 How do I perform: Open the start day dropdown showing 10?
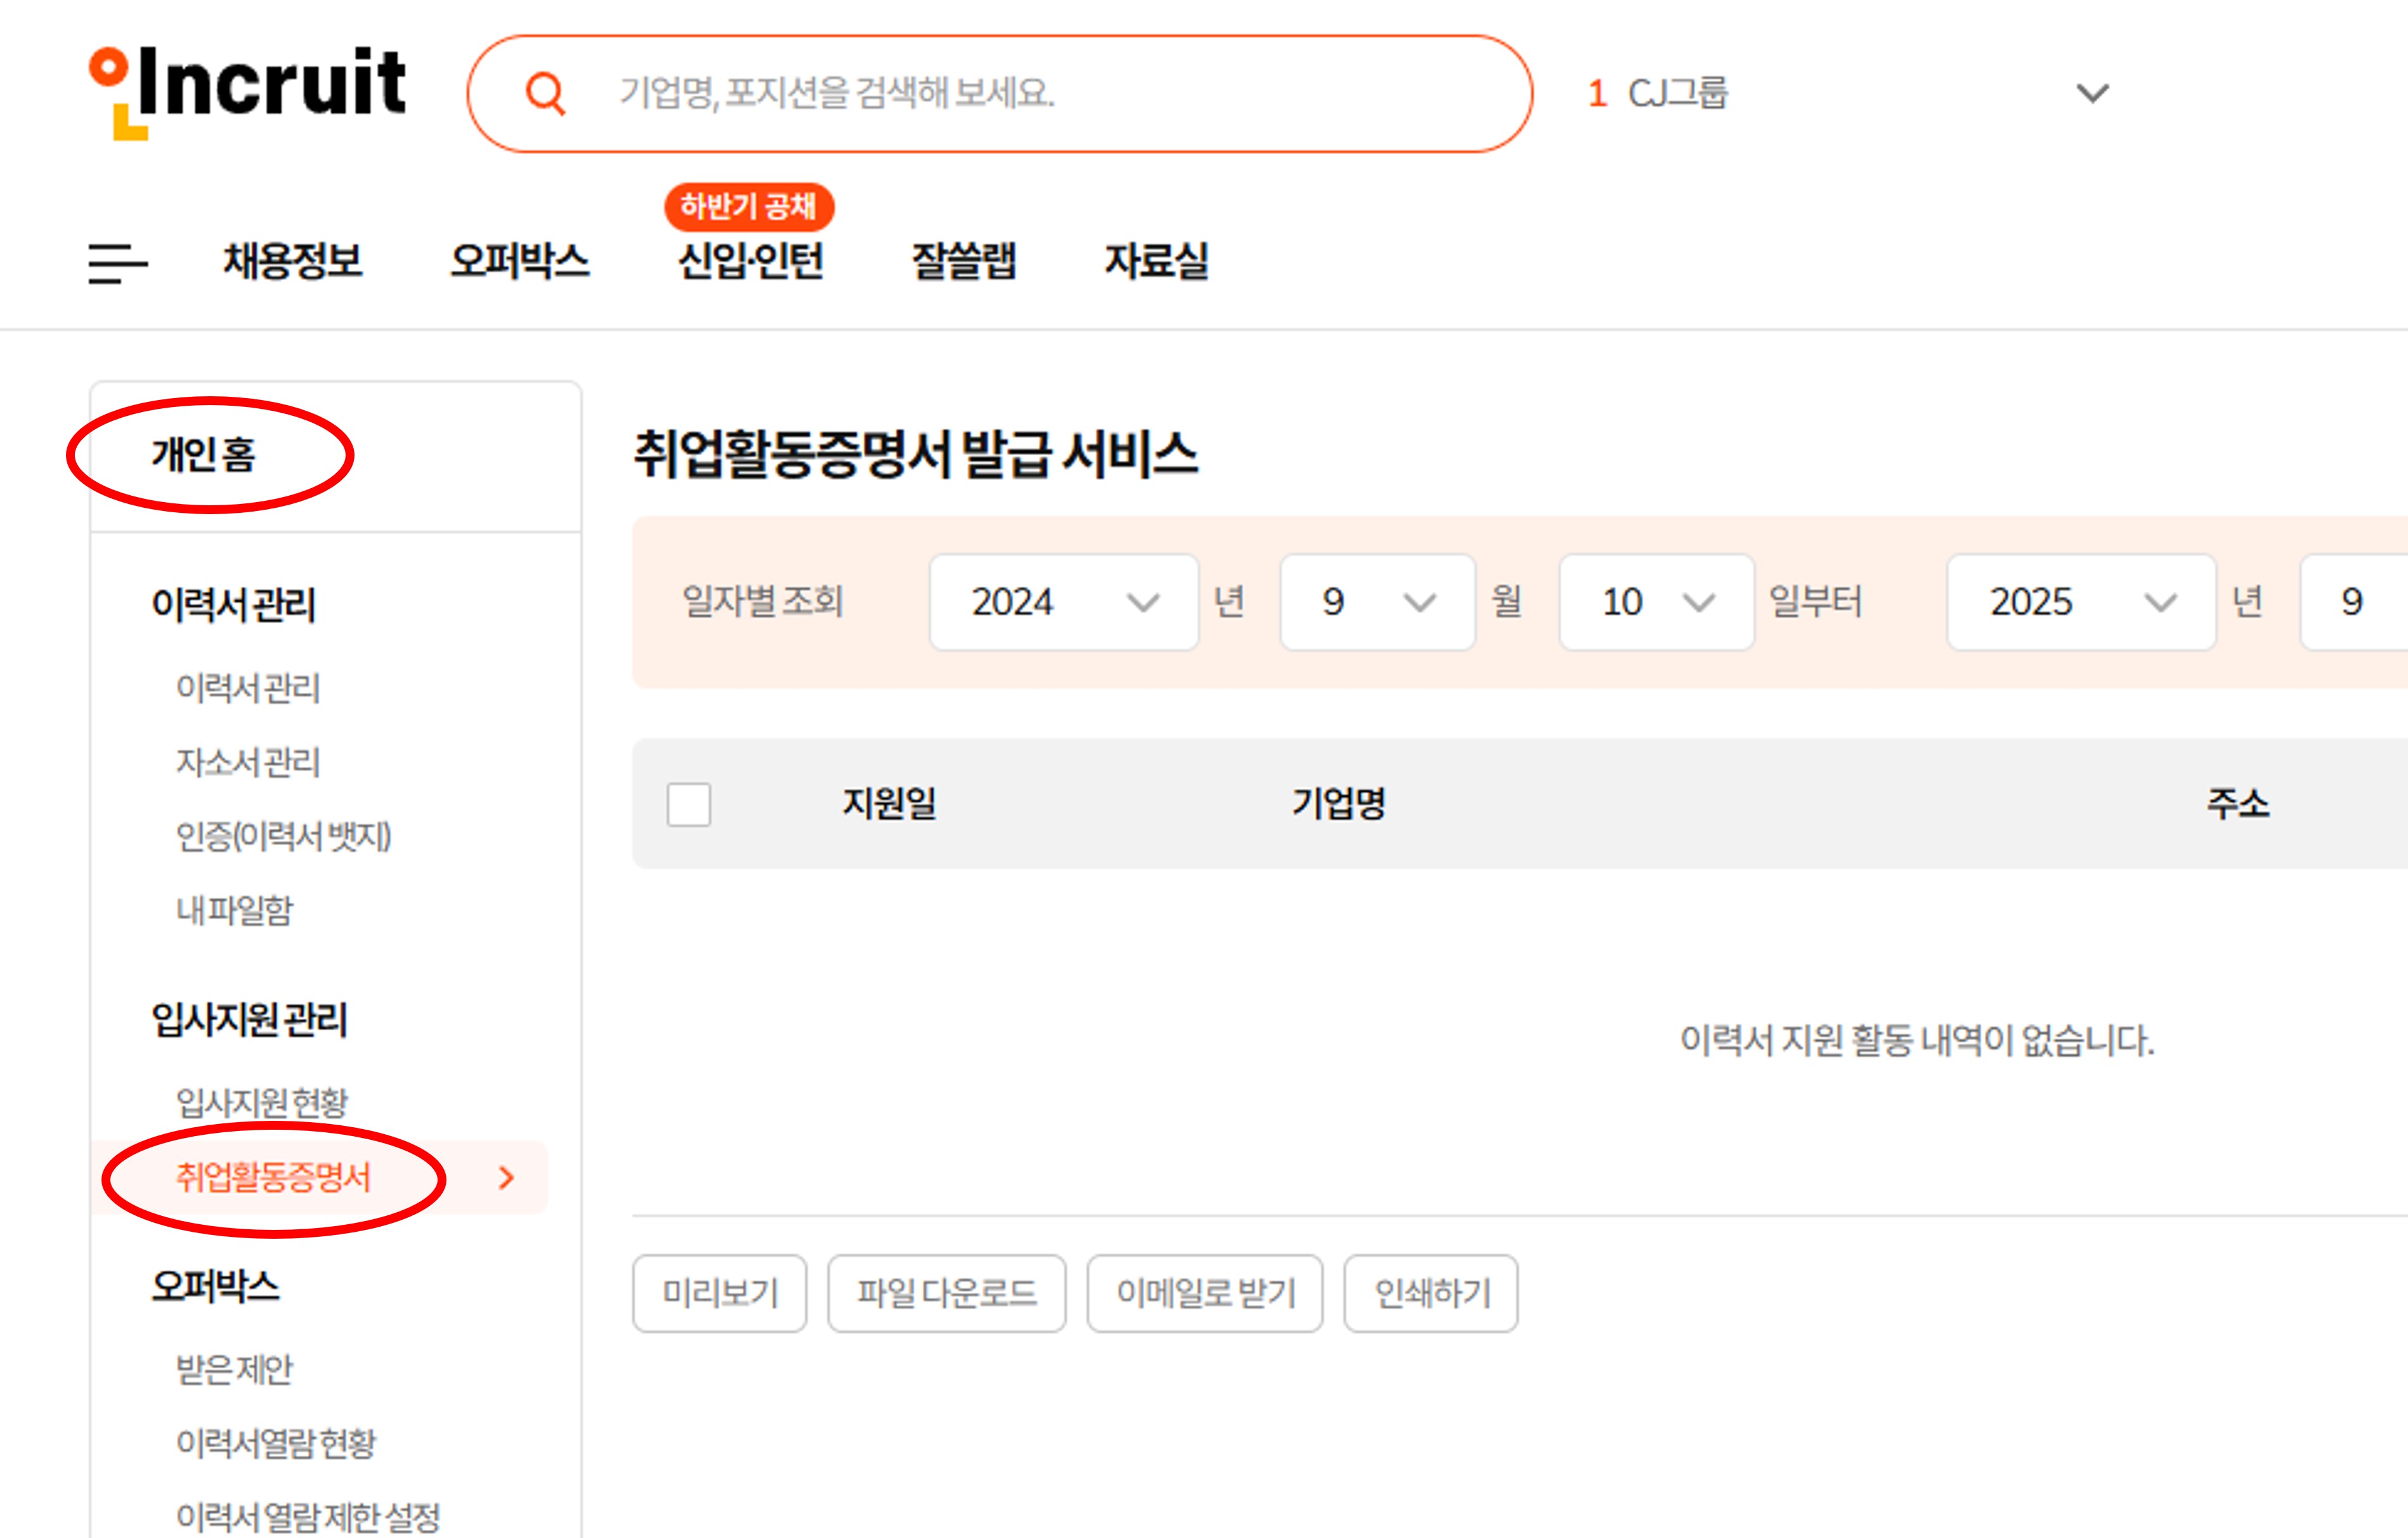pyautogui.click(x=1655, y=603)
